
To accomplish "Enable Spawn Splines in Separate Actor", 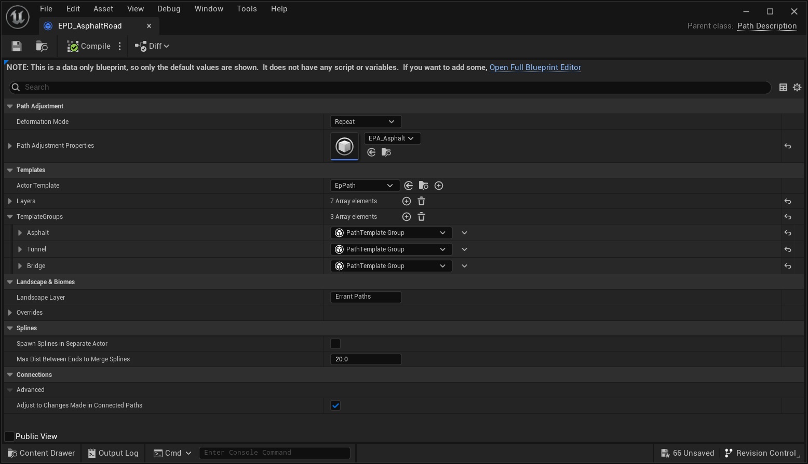I will coord(335,344).
